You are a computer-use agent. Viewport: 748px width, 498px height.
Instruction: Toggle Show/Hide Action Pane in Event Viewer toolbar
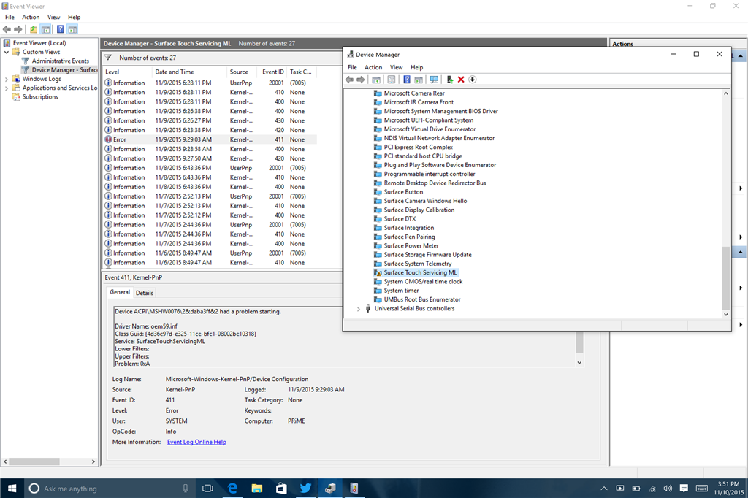pos(72,30)
